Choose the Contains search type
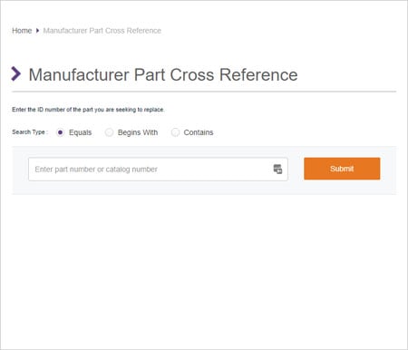Screen dimensions: 408x350 click(x=175, y=132)
